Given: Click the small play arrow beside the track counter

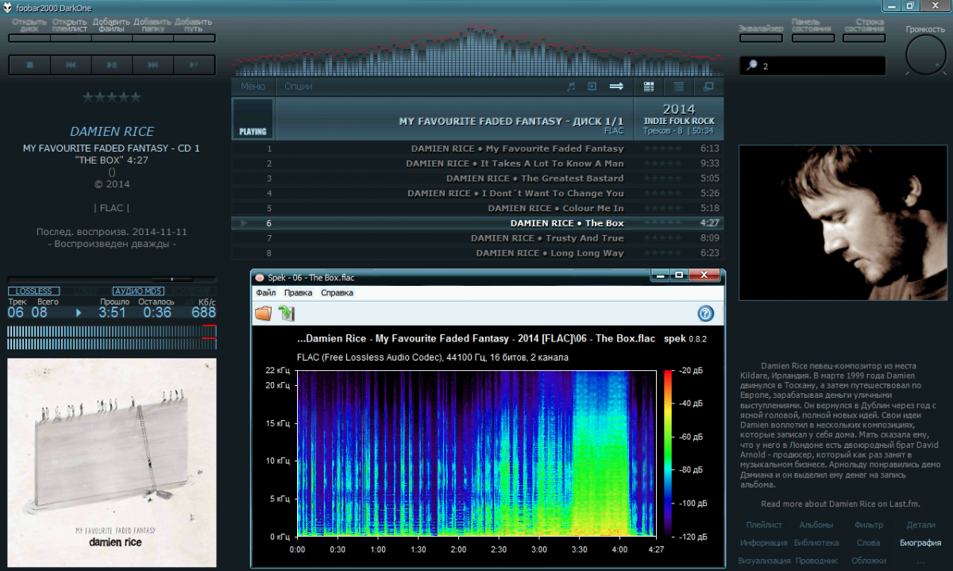Looking at the screenshot, I should [x=79, y=312].
